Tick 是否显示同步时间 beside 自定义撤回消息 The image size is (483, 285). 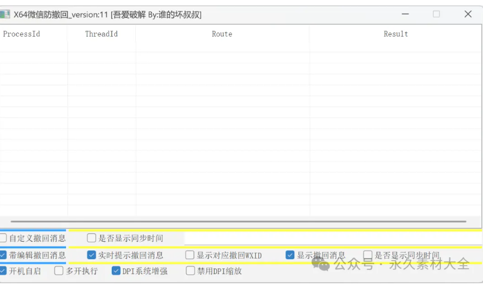click(x=91, y=238)
